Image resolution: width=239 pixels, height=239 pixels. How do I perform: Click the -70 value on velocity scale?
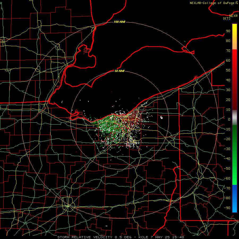(x=227, y=188)
